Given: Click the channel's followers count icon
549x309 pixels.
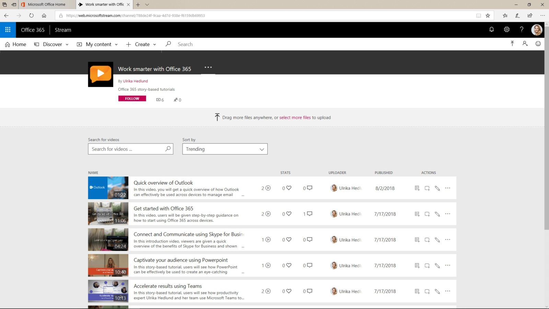Looking at the screenshot, I should [176, 100].
